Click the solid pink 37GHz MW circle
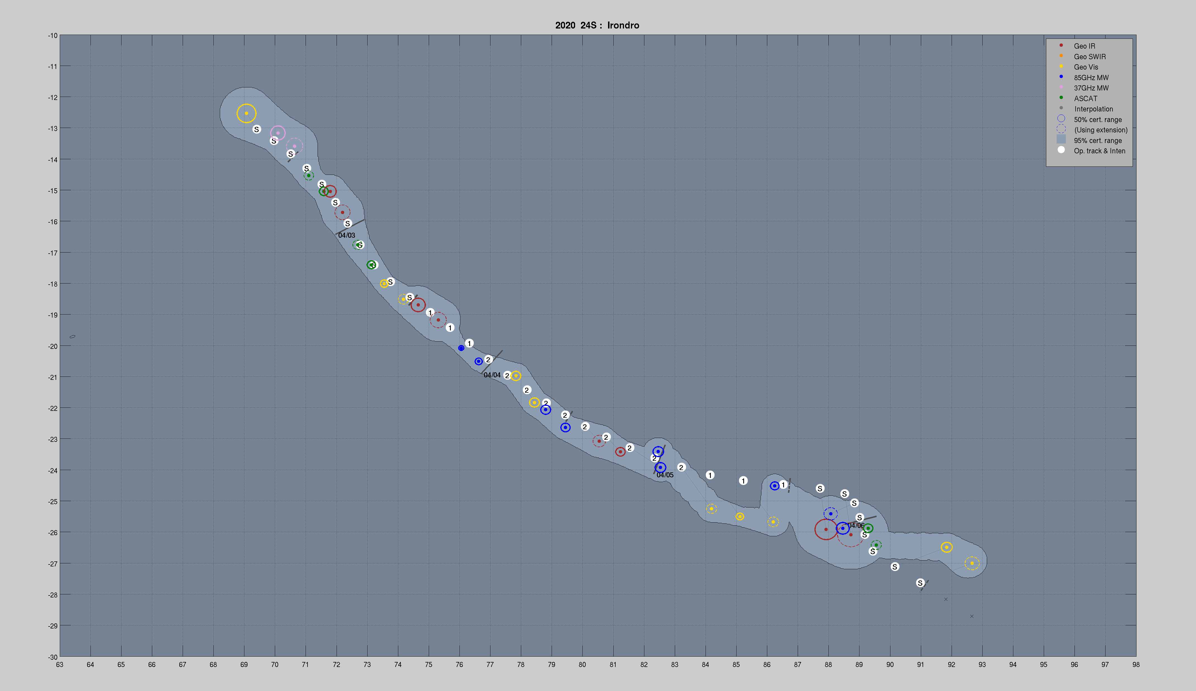 (x=278, y=133)
